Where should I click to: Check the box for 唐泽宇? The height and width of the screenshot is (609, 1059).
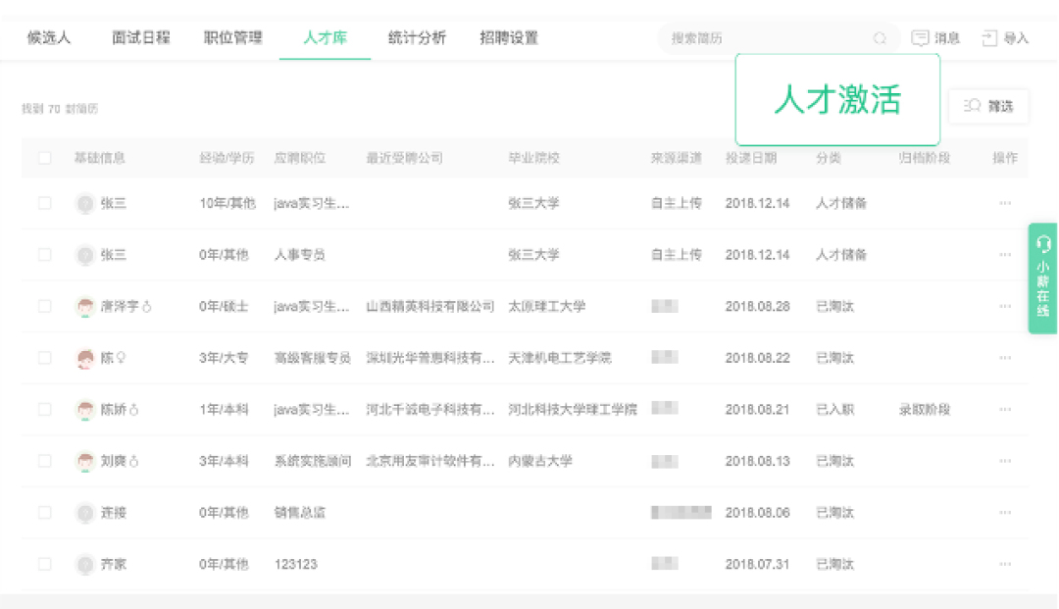[44, 307]
